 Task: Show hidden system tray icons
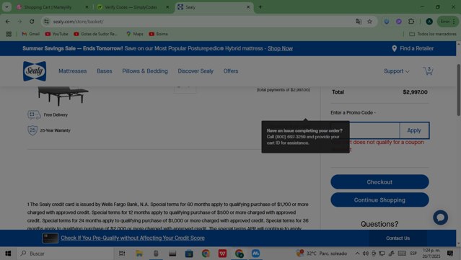pos(357,254)
